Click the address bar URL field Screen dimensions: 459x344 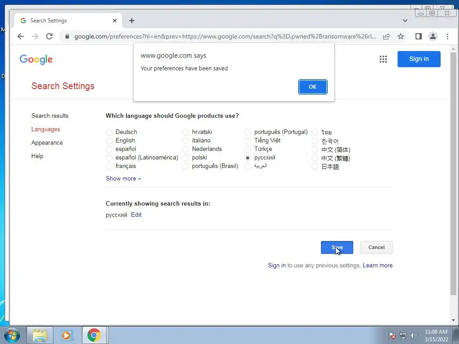[x=225, y=36]
